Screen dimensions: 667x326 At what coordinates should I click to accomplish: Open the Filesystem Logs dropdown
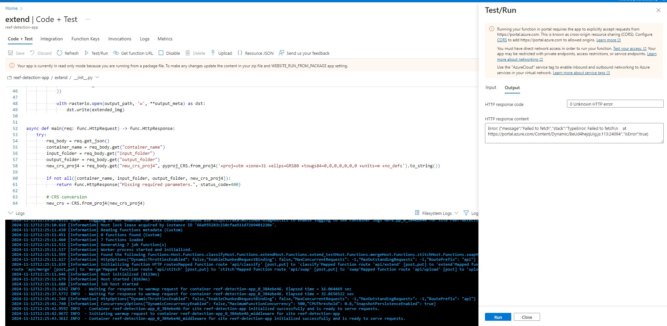coord(456,213)
